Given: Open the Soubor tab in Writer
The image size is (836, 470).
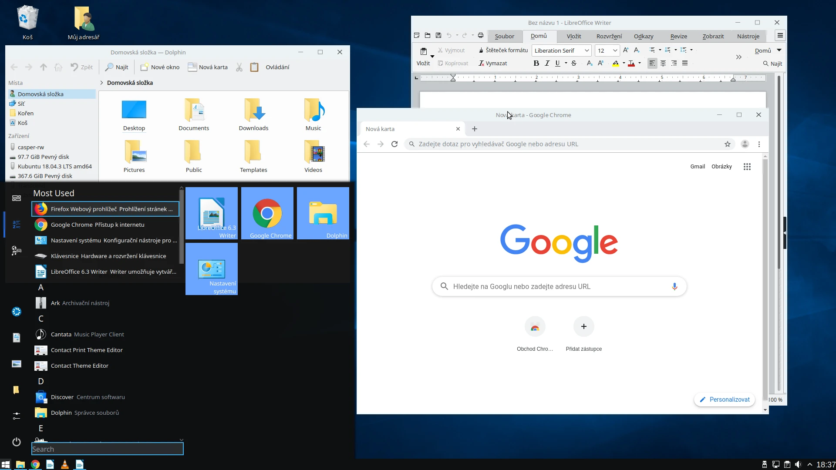Looking at the screenshot, I should pos(504,36).
